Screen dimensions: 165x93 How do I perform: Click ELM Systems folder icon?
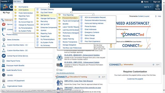(15, 7)
